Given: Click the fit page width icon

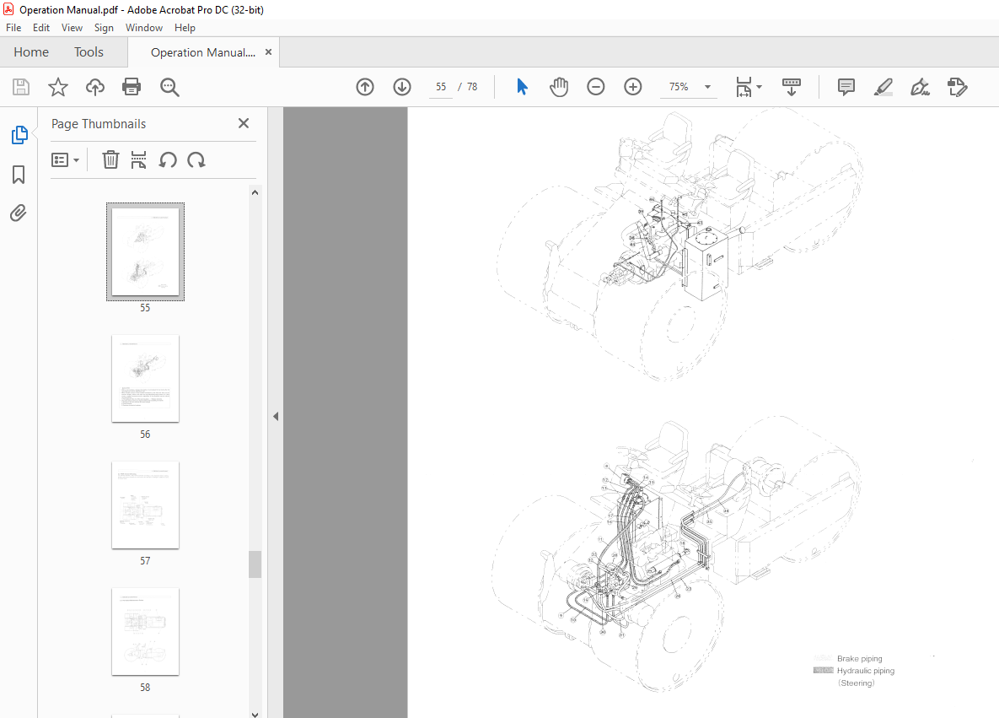Looking at the screenshot, I should coord(744,88).
